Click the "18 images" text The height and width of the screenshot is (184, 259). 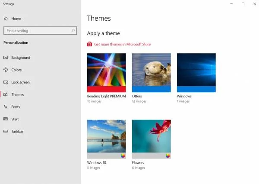94,101
